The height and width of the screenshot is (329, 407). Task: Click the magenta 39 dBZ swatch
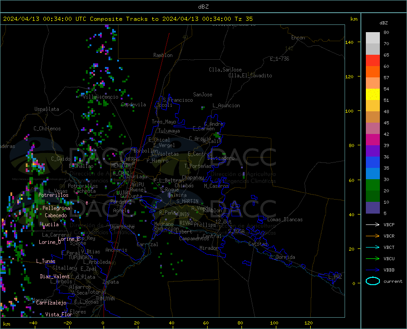(x=373, y=140)
